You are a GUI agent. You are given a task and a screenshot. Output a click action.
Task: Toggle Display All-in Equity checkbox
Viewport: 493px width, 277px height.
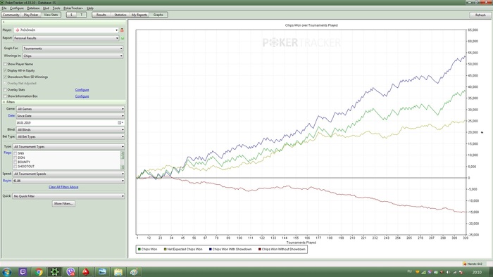click(5, 70)
